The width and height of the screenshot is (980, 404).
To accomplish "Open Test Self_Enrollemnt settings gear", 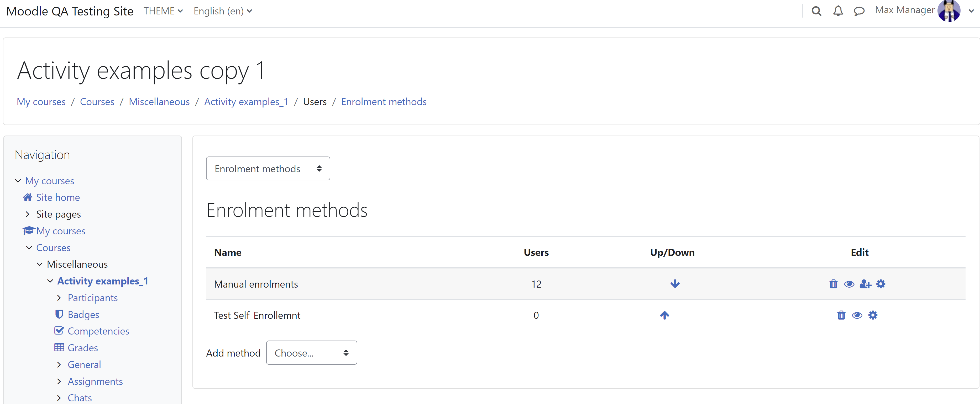I will [873, 315].
